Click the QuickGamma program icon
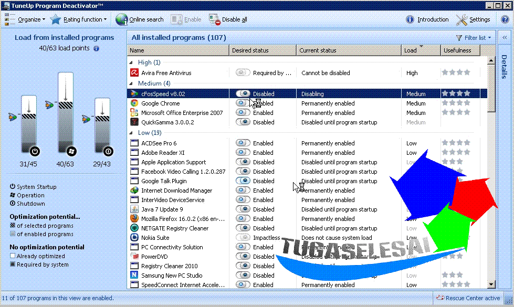514x307 pixels. 134,122
